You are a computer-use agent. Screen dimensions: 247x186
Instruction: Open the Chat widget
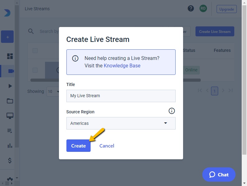219,175
